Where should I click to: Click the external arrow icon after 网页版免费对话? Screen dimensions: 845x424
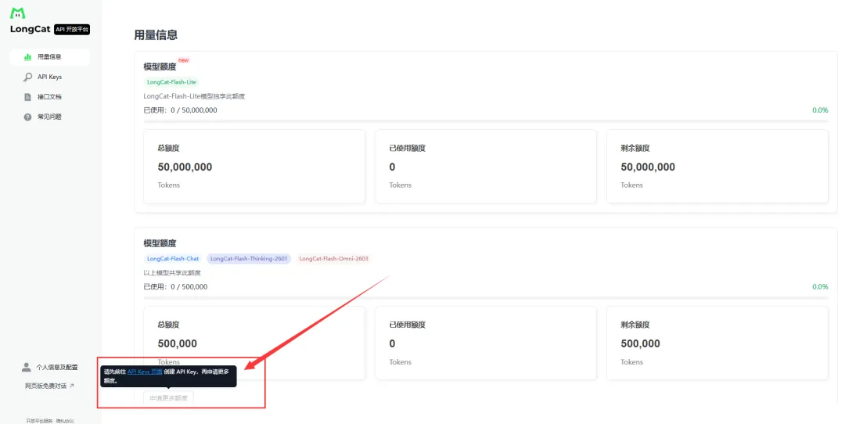click(x=72, y=386)
